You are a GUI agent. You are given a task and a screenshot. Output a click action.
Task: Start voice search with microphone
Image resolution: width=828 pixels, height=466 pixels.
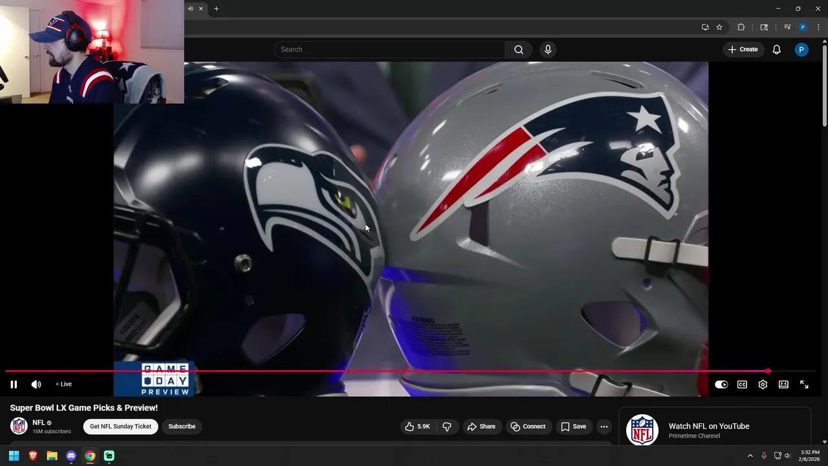[548, 49]
